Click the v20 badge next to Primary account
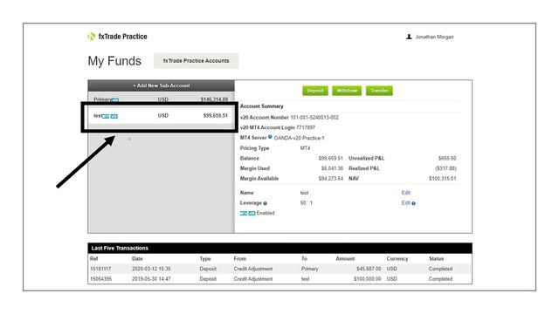 pos(114,100)
